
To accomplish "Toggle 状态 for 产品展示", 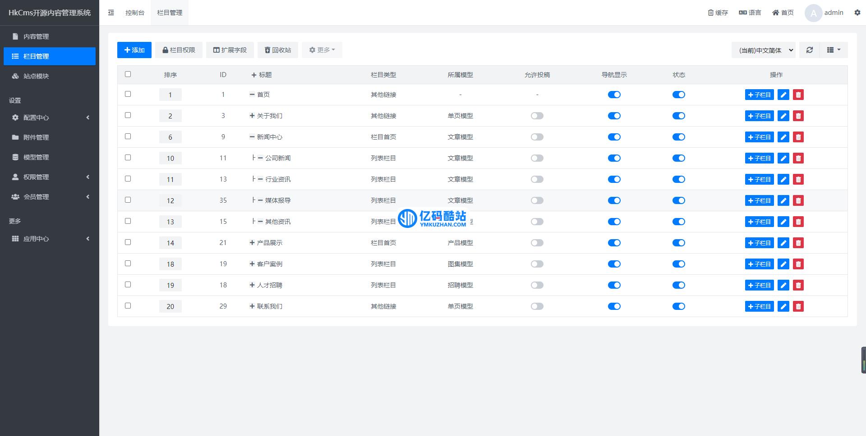I will point(679,243).
